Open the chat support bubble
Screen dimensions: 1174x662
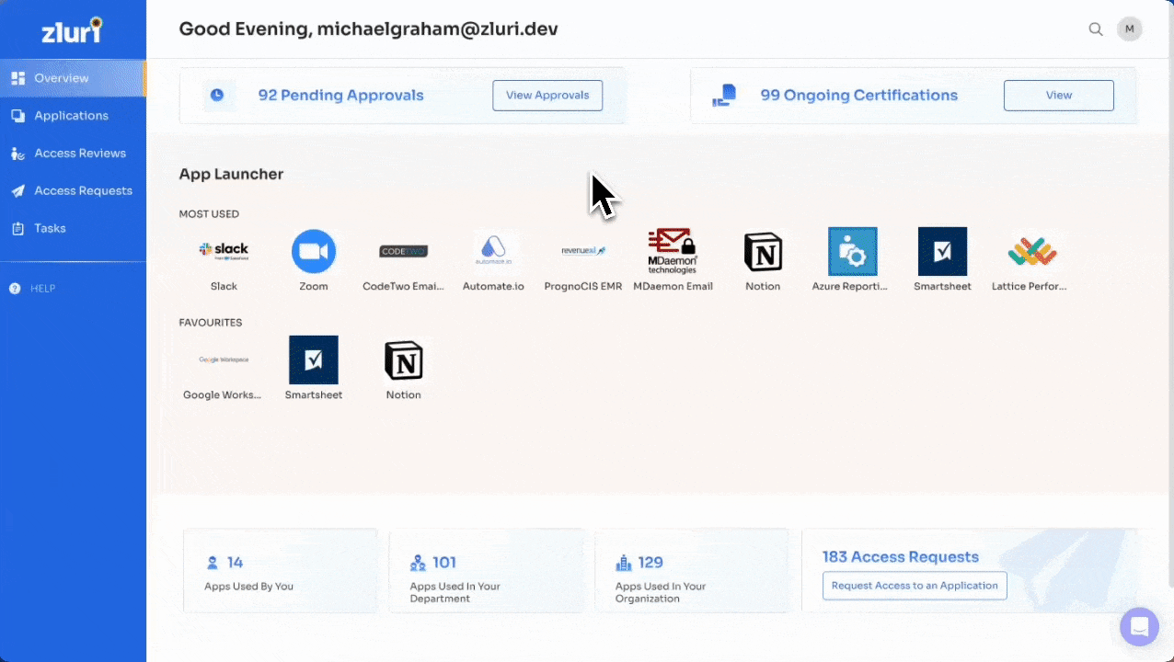click(1140, 627)
